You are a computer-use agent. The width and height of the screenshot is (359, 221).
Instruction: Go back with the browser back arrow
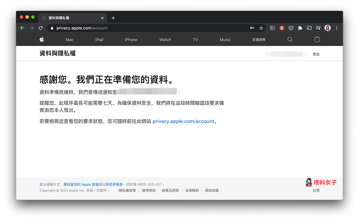[22, 28]
